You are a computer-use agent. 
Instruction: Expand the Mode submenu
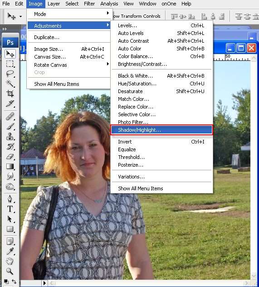(69, 14)
